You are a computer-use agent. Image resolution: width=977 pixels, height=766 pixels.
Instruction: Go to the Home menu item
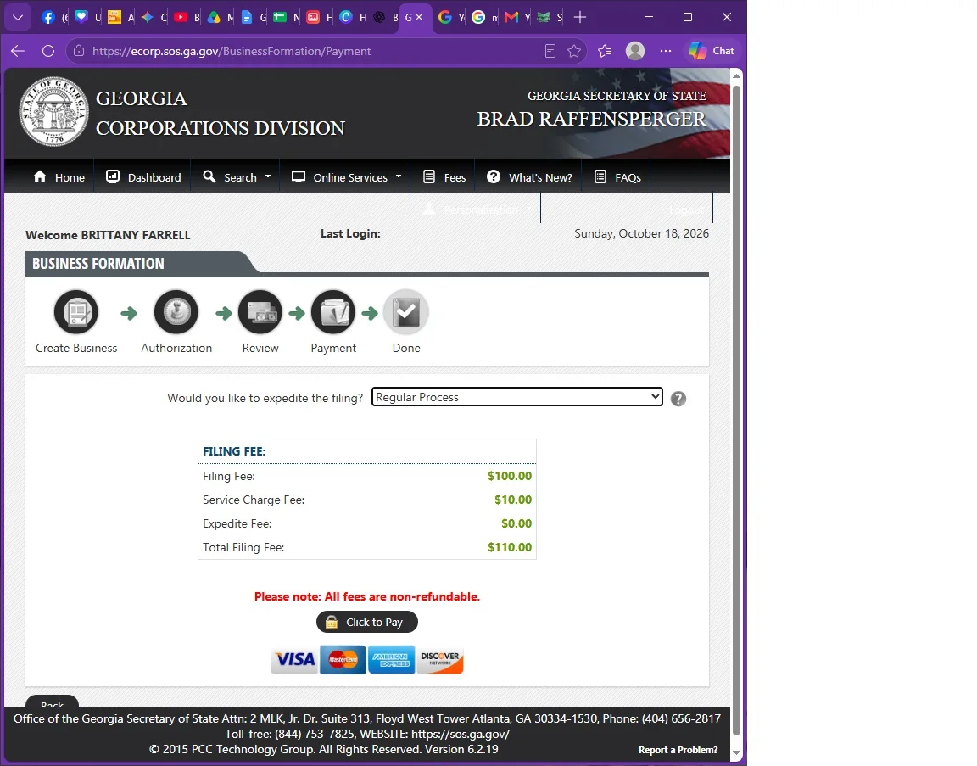click(59, 177)
